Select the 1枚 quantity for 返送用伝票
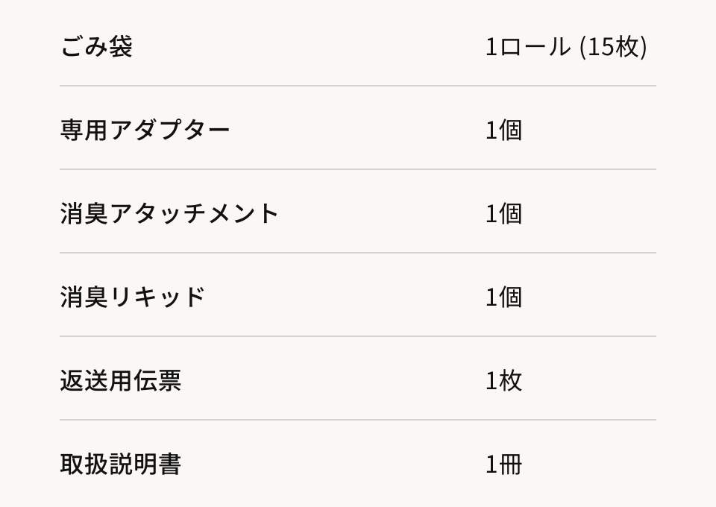Image resolution: width=716 pixels, height=507 pixels. [503, 380]
